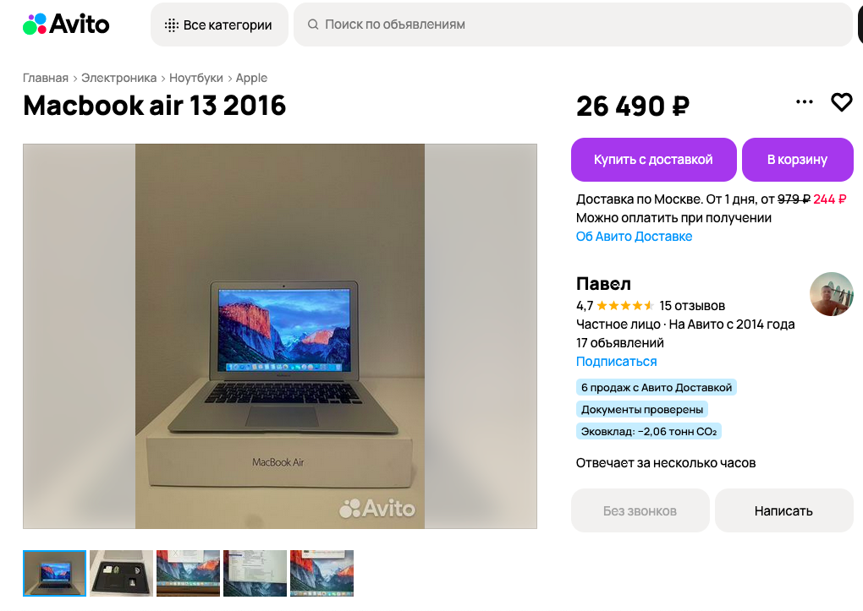Open the three-dots more options menu
The image size is (863, 611).
[804, 101]
